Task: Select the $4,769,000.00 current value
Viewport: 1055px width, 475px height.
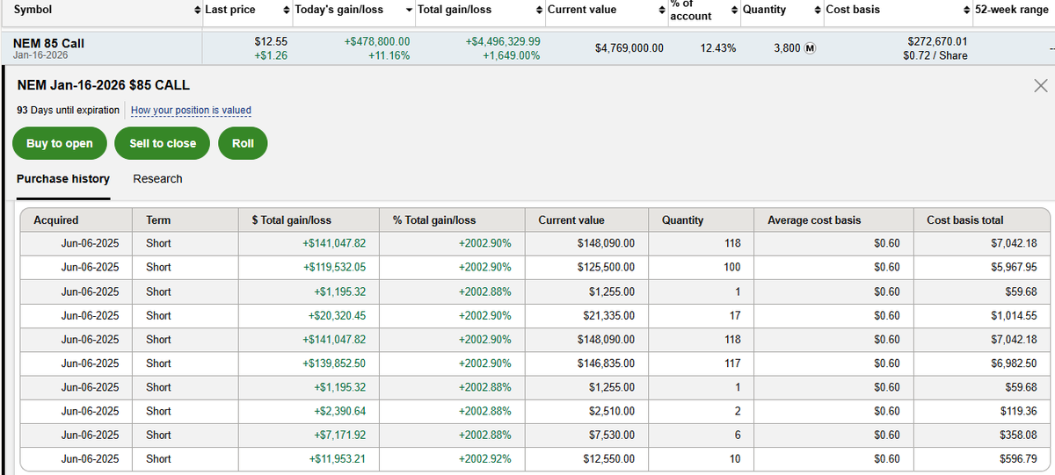Action: (x=629, y=48)
